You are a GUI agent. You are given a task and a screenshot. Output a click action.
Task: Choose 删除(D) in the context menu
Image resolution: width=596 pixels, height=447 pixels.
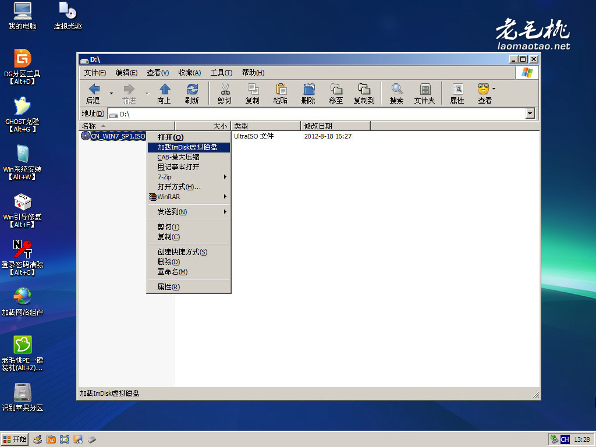pyautogui.click(x=189, y=262)
